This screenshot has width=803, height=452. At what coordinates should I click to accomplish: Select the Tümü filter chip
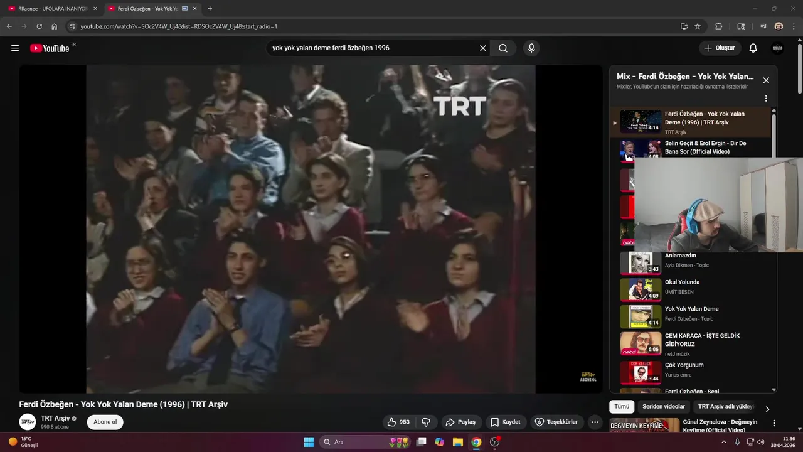(x=622, y=407)
